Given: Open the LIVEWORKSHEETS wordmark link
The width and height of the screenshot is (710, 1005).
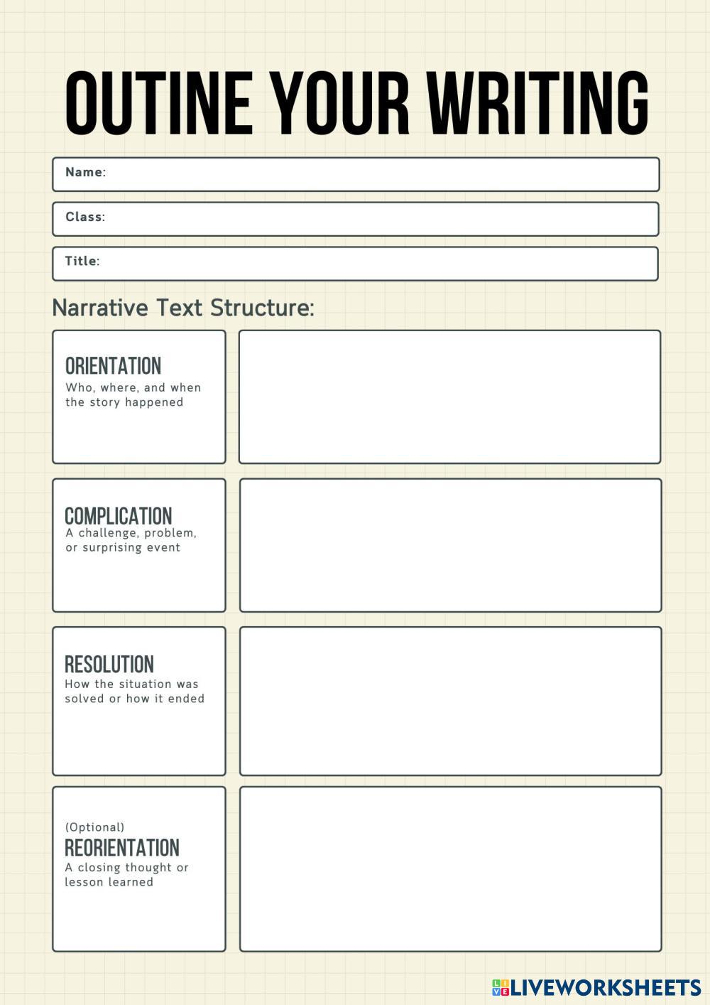Looking at the screenshot, I should click(x=606, y=987).
